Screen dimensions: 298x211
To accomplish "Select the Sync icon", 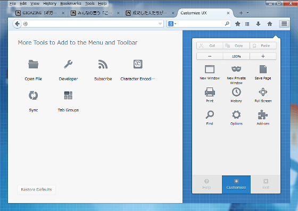I will (33, 95).
